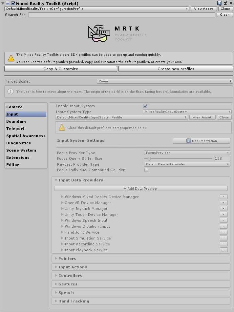Remove Windows Mixed Reality Device Manager provider
The image size is (234, 312).
coord(223,197)
